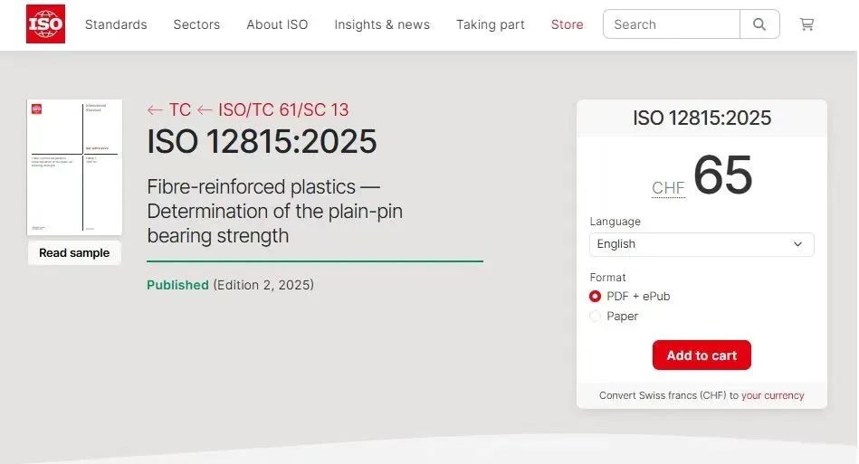Open the Standards menu
This screenshot has height=464, width=859.
[116, 24]
